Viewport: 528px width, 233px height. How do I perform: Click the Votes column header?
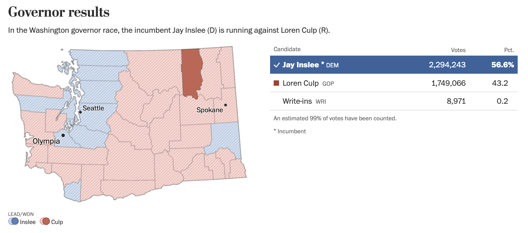click(458, 50)
